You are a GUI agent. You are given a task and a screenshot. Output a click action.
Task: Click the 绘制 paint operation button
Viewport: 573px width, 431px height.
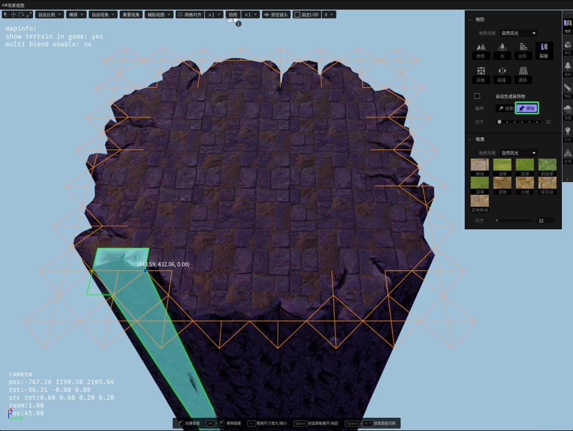click(505, 108)
